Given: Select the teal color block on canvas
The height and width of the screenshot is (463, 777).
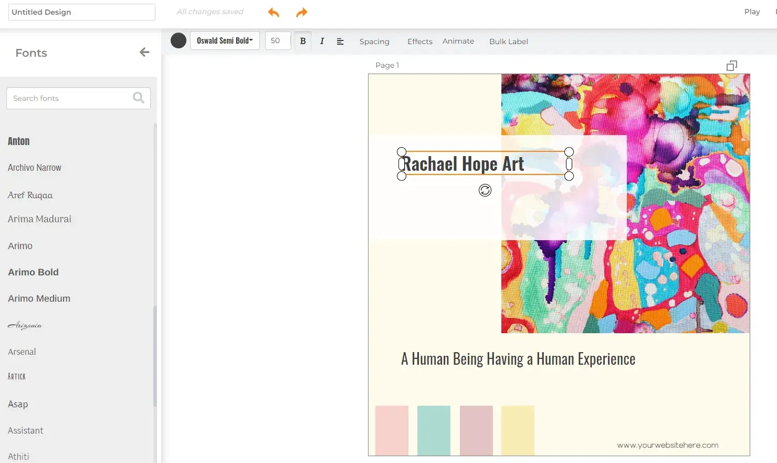Looking at the screenshot, I should pyautogui.click(x=434, y=430).
